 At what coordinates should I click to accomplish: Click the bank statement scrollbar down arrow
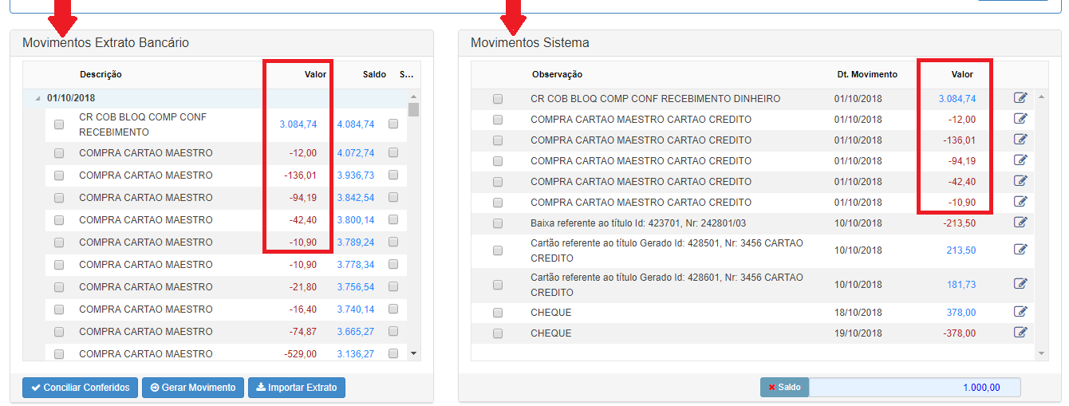(x=413, y=352)
